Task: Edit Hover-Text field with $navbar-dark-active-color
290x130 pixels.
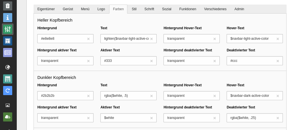Action: pos(255,96)
